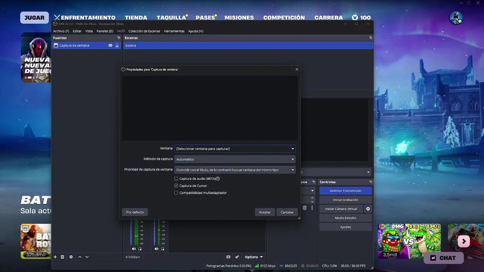
Task: Switch the mixer layout using the layout icon
Action: pos(228,257)
